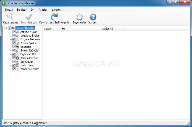The width and height of the screenshot is (192, 127).
Task: Click the Paylaşılan DLL file icon
Action: [17, 54]
